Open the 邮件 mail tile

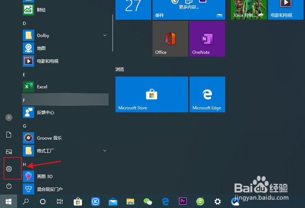pos(189,10)
